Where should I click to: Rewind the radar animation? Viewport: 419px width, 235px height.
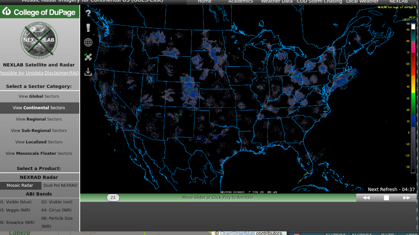tap(366, 197)
